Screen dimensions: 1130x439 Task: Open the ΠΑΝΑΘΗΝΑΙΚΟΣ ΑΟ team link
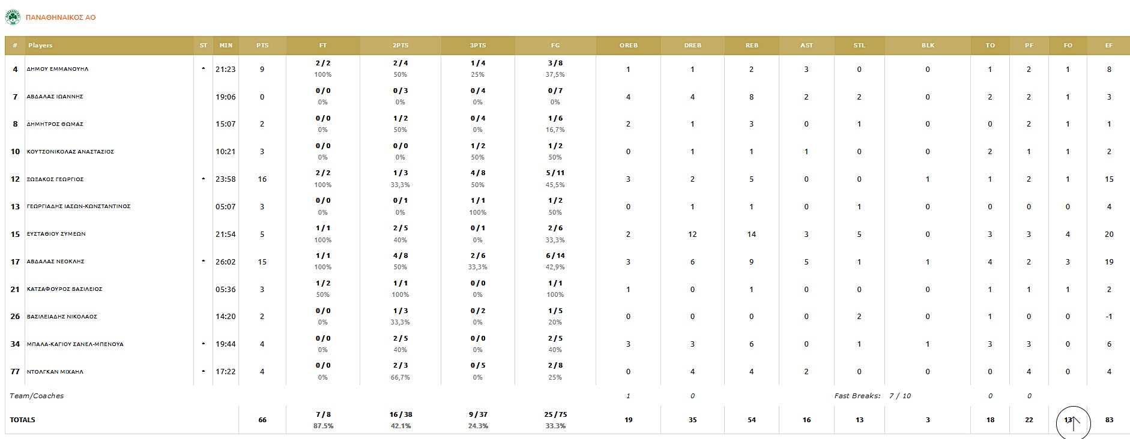tap(61, 17)
